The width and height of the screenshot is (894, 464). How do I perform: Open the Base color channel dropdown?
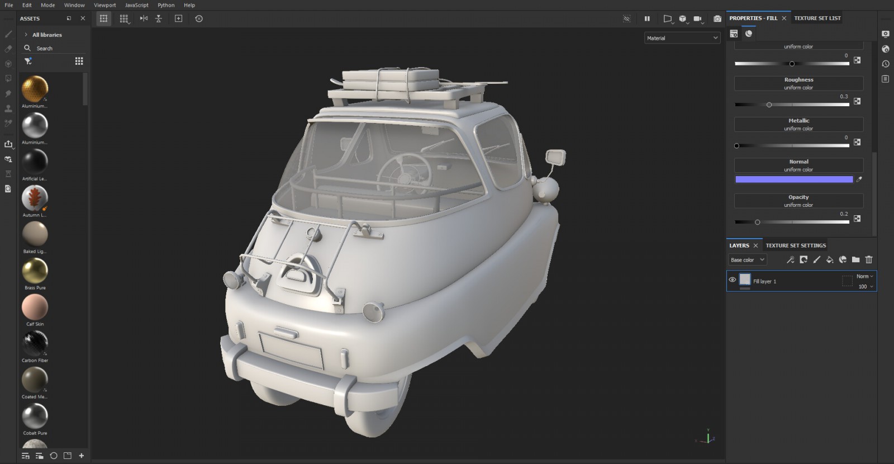(747, 260)
